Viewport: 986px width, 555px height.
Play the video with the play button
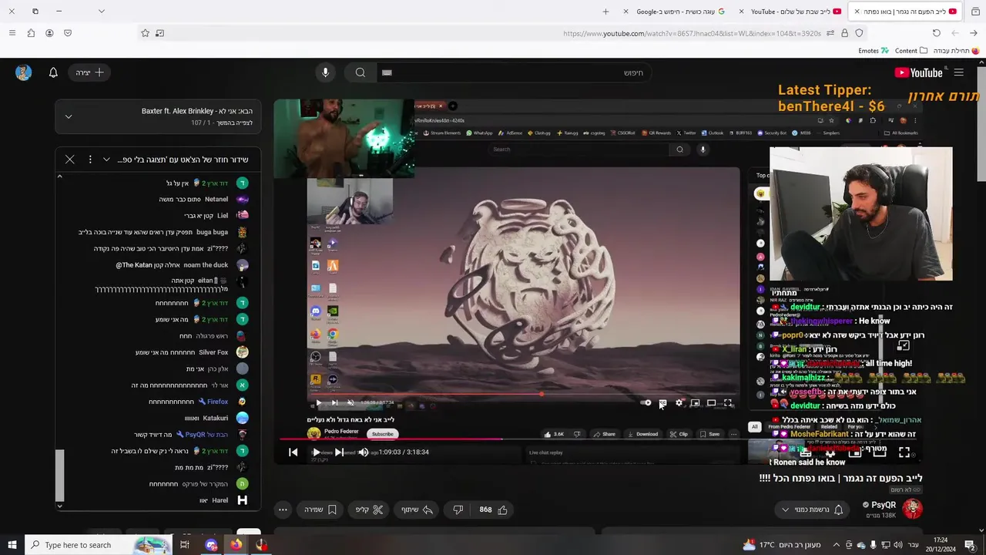point(316,452)
